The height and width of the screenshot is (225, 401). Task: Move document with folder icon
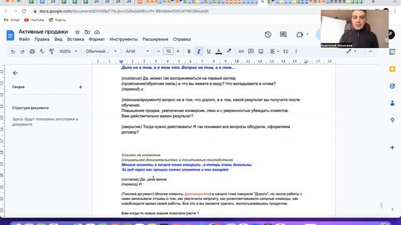[x=87, y=32]
